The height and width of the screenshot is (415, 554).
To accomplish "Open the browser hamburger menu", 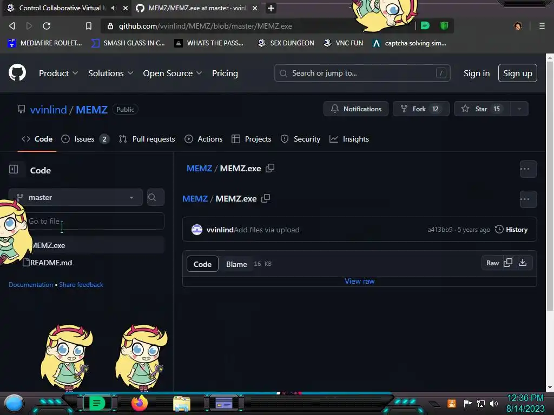I will (x=542, y=26).
